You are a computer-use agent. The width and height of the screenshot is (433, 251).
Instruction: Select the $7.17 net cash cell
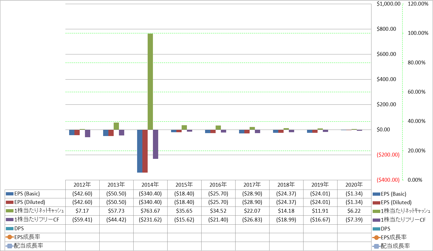(82, 211)
